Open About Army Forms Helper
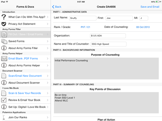Viewport: 162px width, 121px height. click(25, 66)
